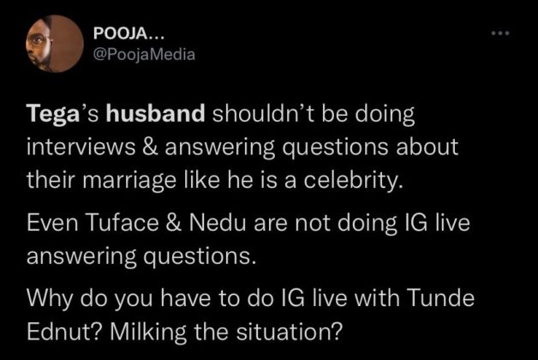Screen dimensions: 538x360
Task: Click the name Nedu in the tweet
Action: (217, 222)
